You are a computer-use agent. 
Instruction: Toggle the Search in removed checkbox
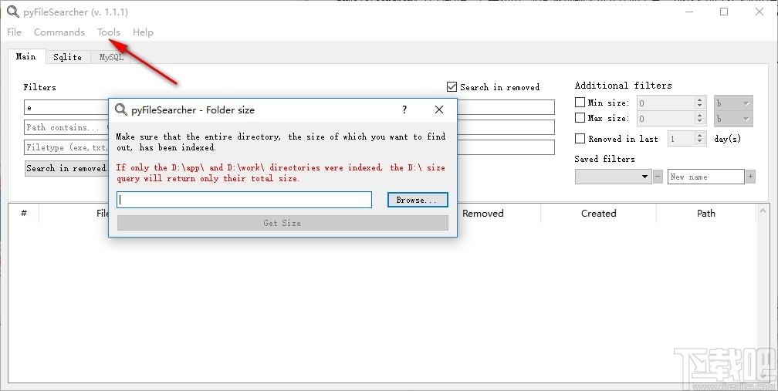452,87
